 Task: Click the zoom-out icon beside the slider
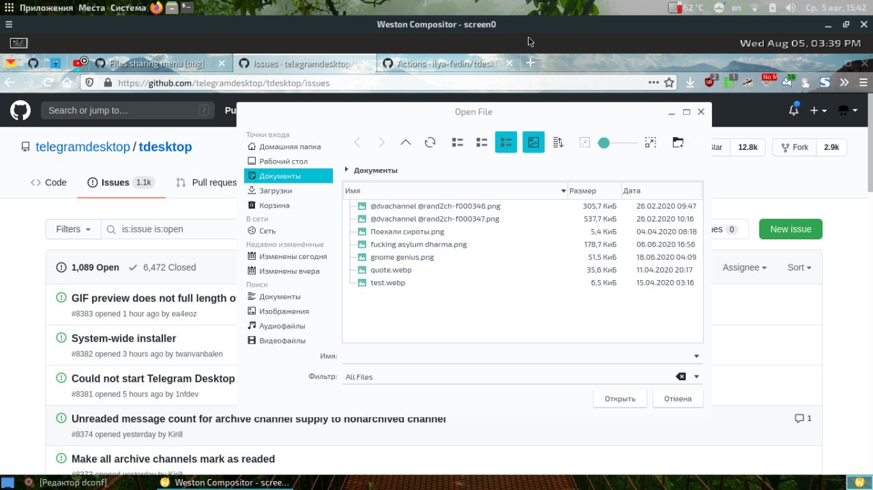click(585, 142)
